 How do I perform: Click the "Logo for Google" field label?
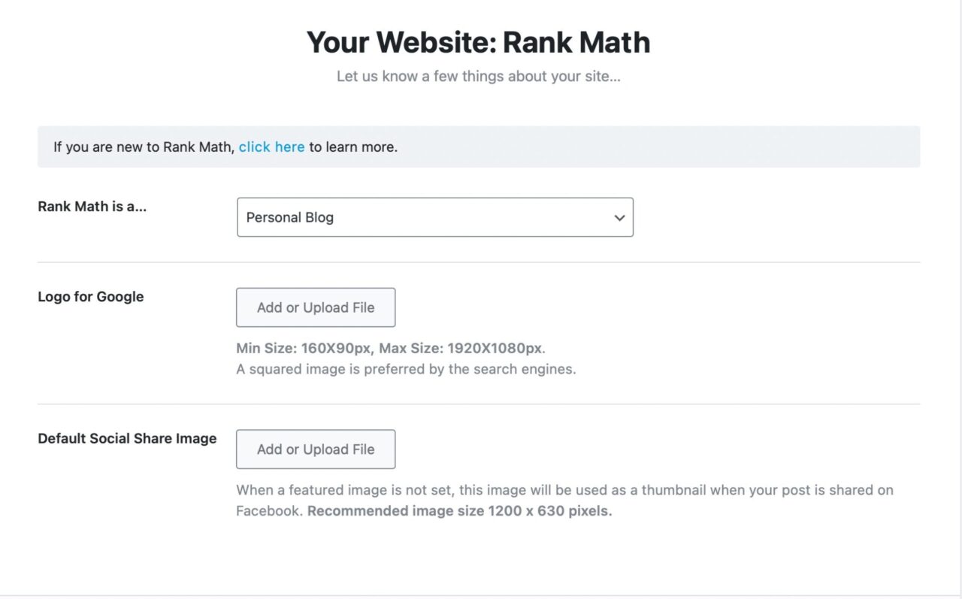coord(91,297)
